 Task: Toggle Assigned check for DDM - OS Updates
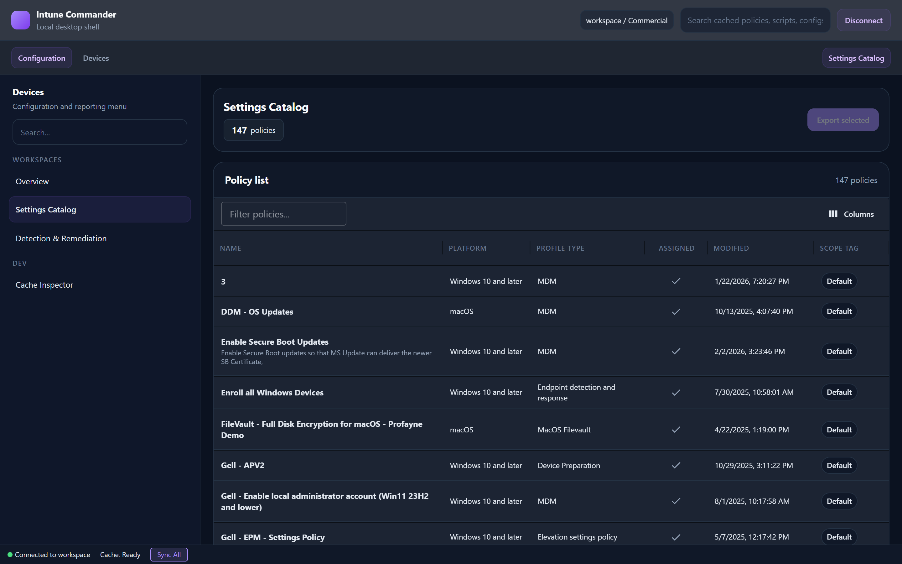[x=676, y=311]
